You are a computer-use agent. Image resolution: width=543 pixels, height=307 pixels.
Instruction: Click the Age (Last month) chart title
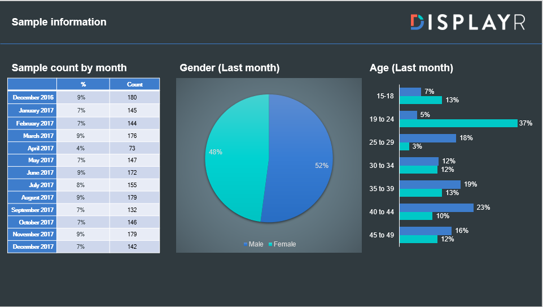[411, 68]
